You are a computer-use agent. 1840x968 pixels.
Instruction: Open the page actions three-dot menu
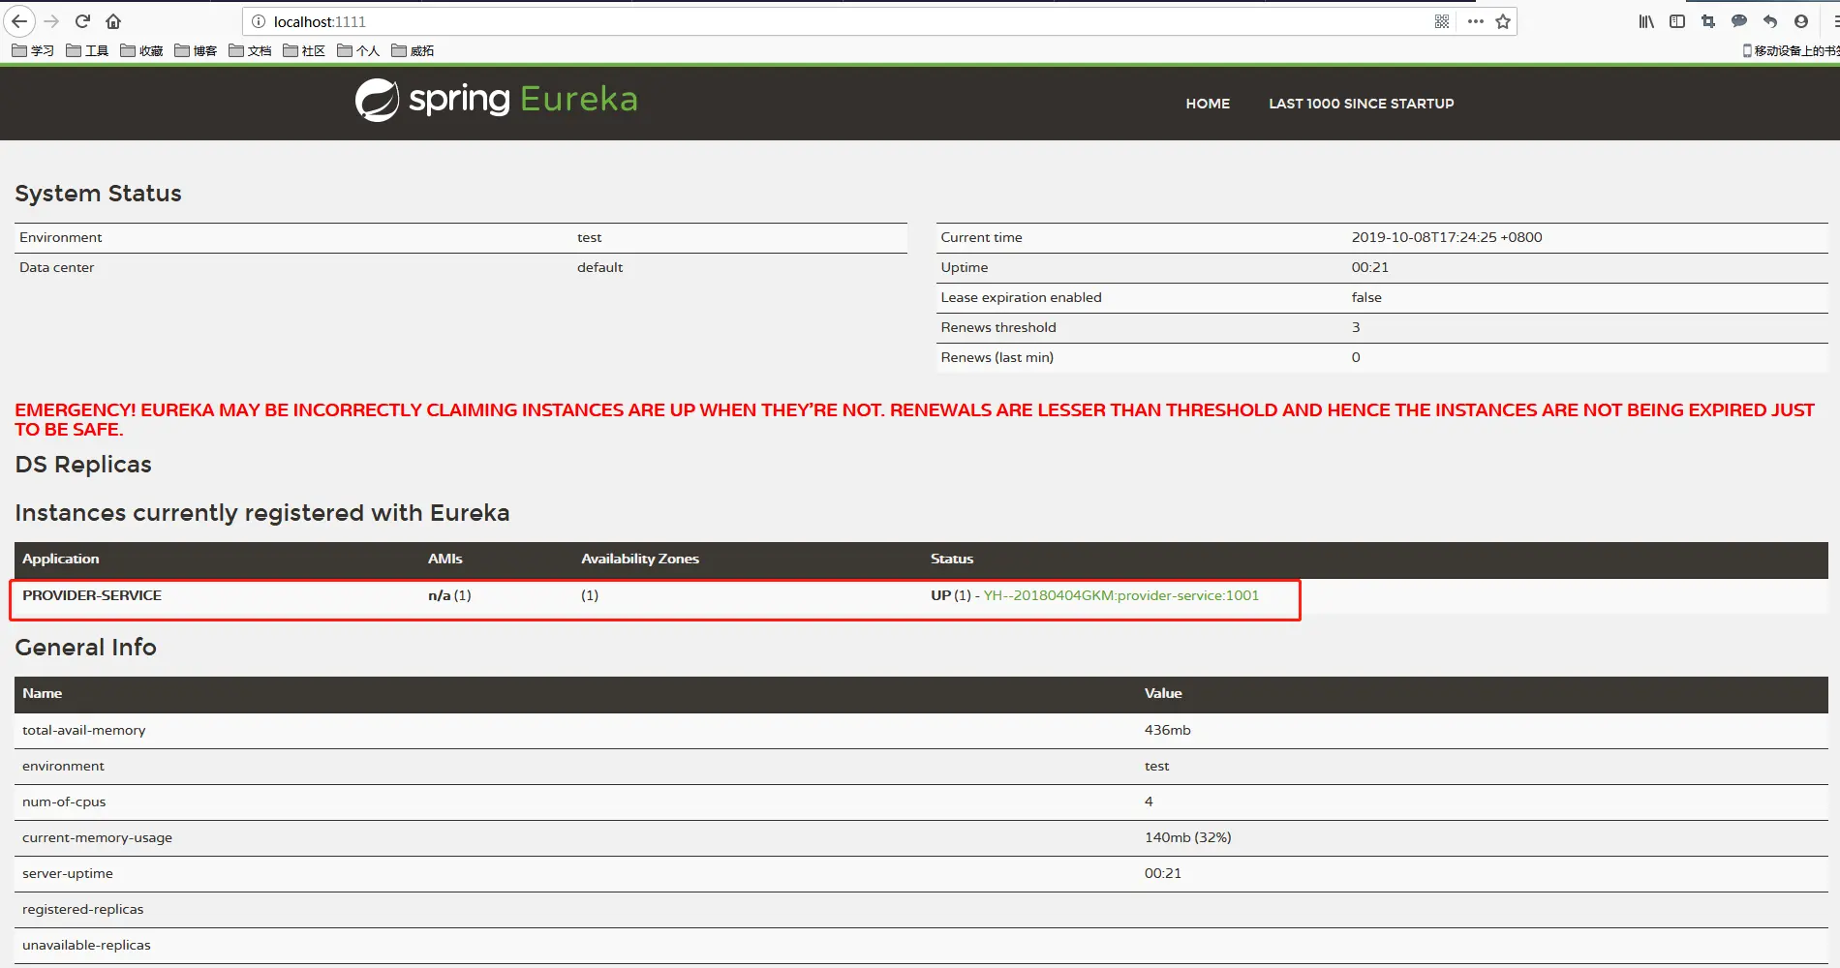pyautogui.click(x=1475, y=21)
